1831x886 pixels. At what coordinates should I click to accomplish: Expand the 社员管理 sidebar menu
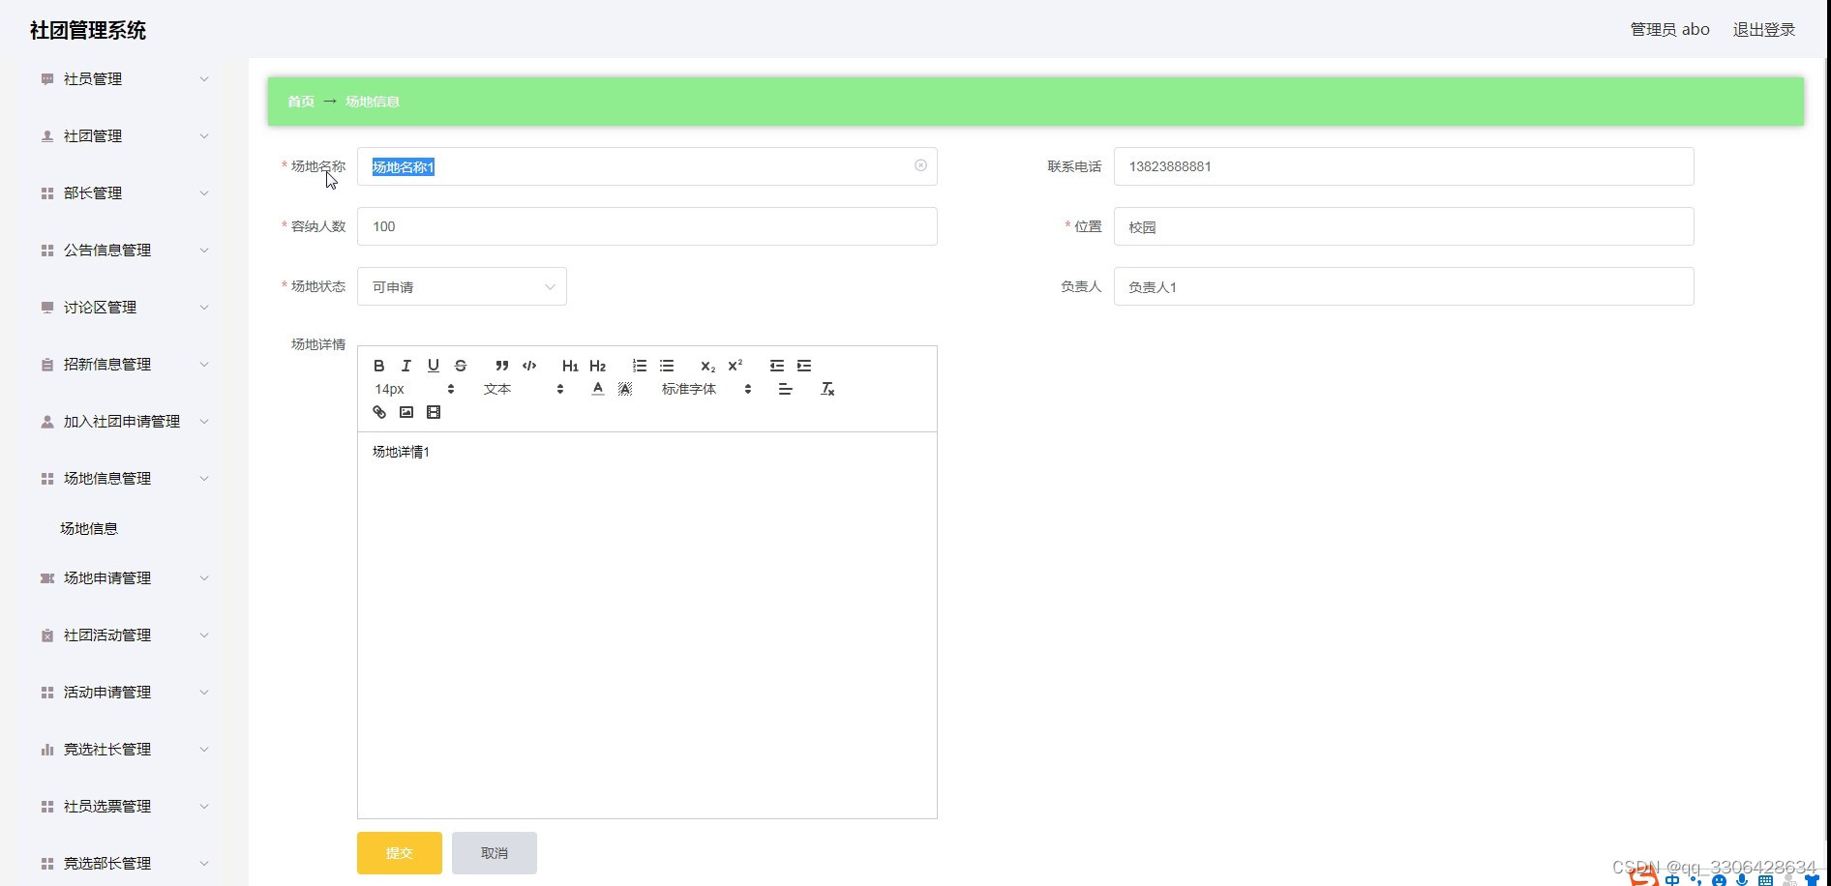coord(123,79)
